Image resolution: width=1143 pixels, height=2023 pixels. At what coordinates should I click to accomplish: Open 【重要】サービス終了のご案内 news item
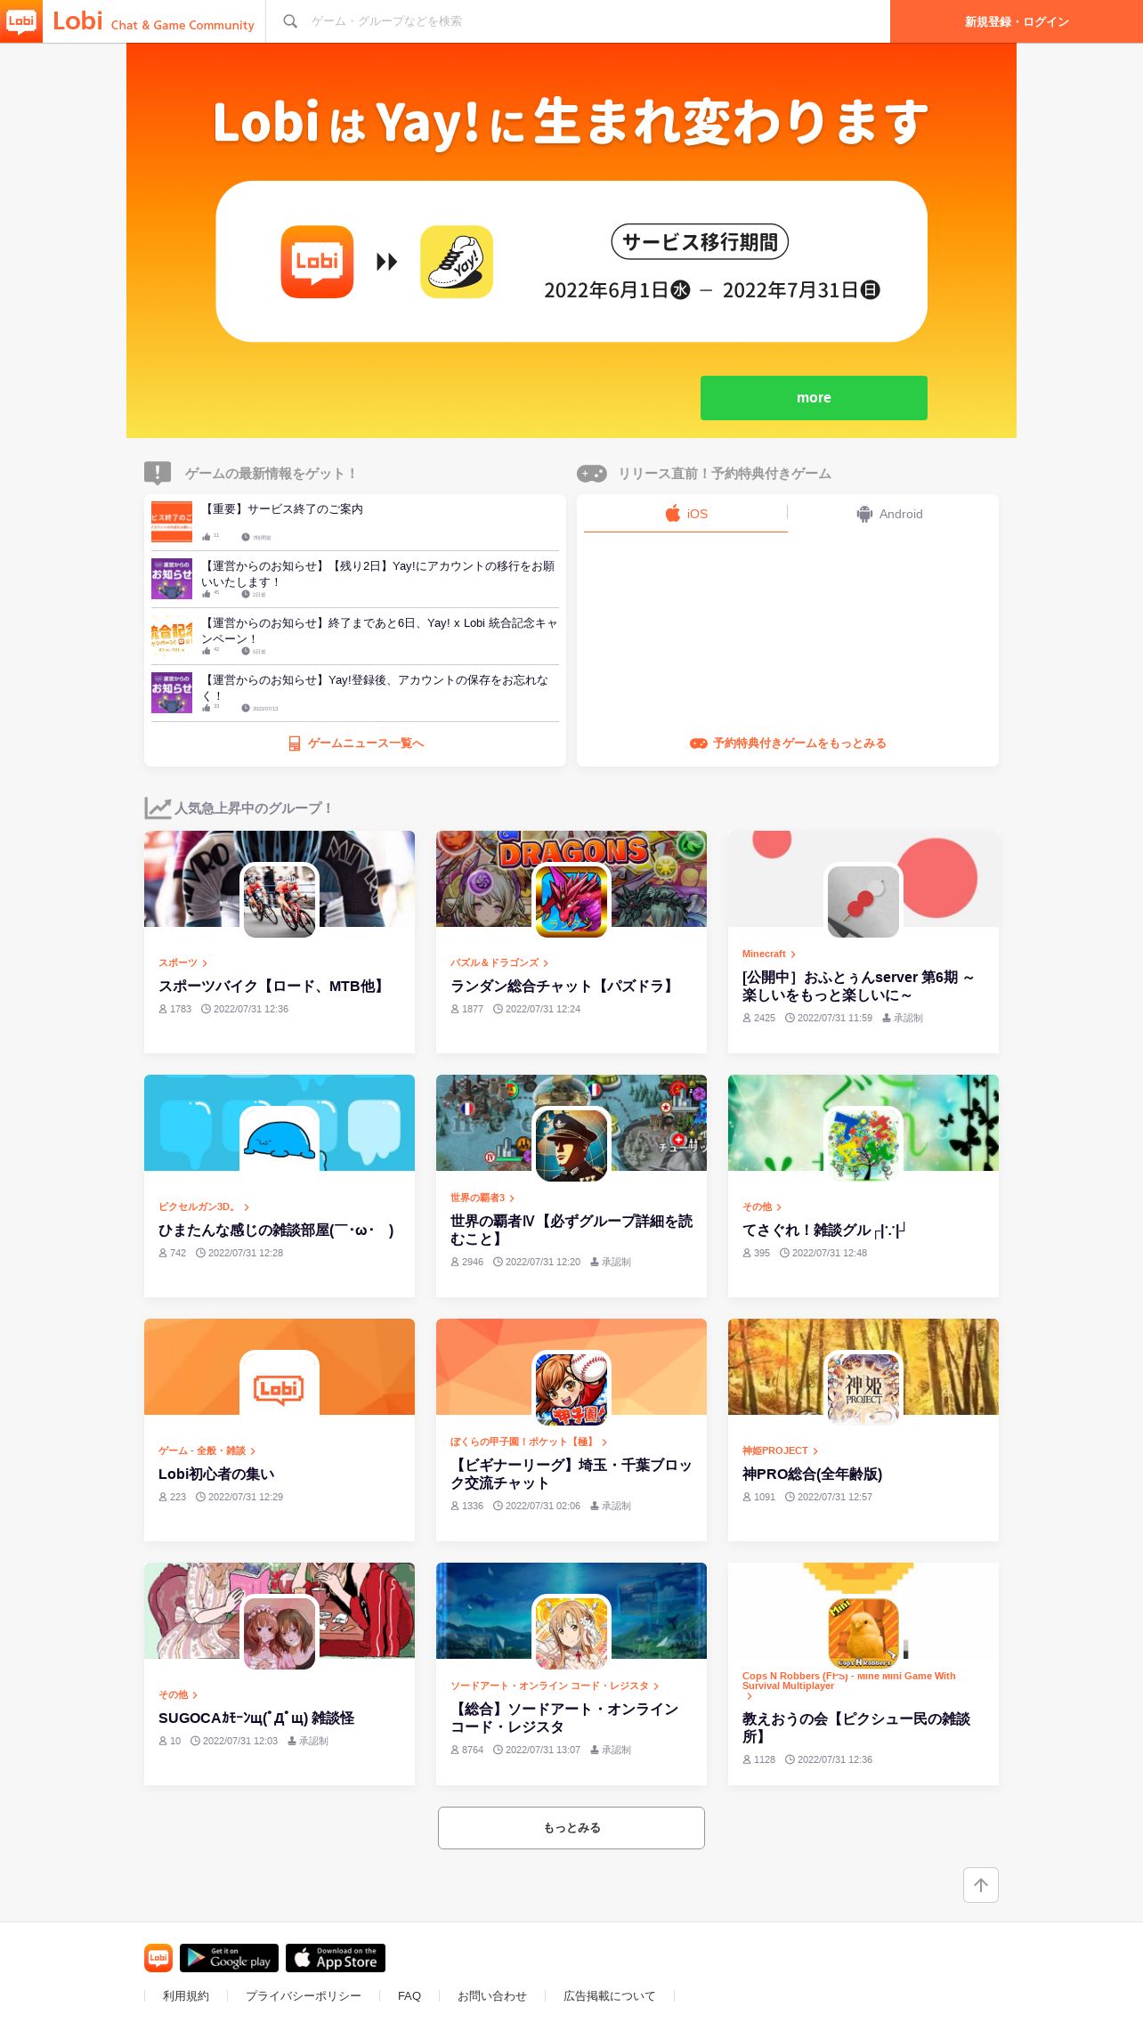[283, 509]
